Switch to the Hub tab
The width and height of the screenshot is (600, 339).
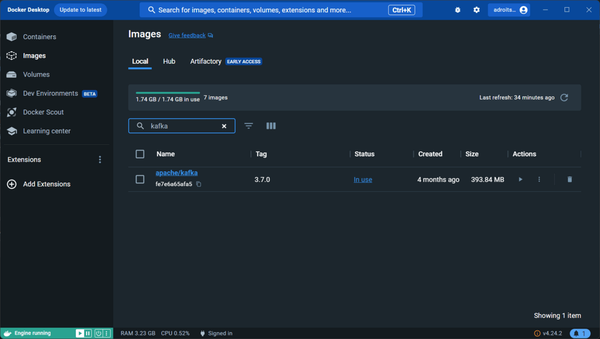tap(169, 61)
